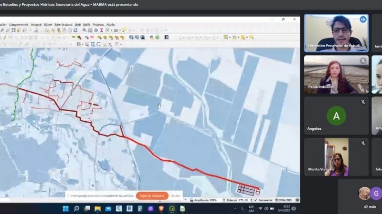
Task: Click Paola Robledo's muted microphone icon
Action: point(363,61)
